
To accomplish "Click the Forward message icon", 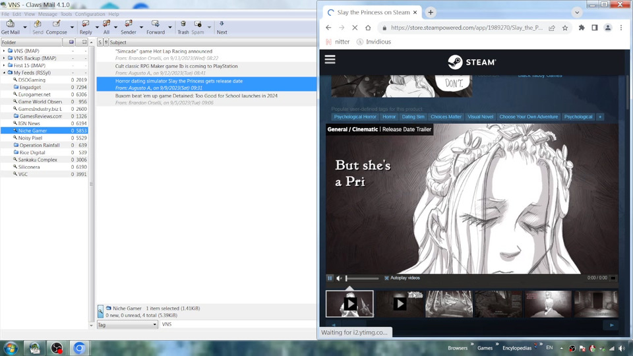I will click(156, 24).
